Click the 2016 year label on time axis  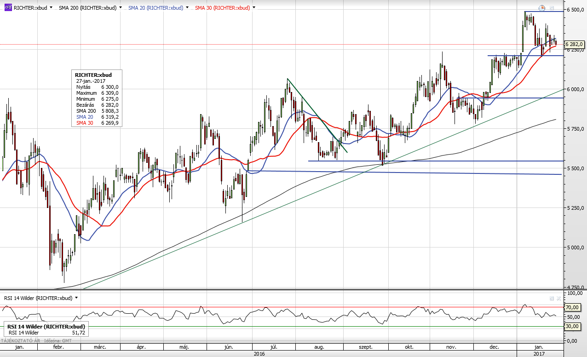[x=259, y=353]
